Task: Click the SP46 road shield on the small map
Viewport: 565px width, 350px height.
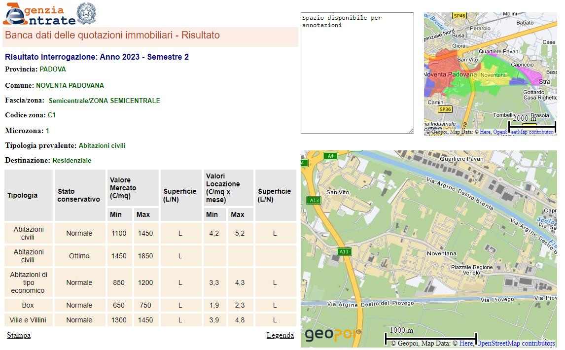Action: 459,16
